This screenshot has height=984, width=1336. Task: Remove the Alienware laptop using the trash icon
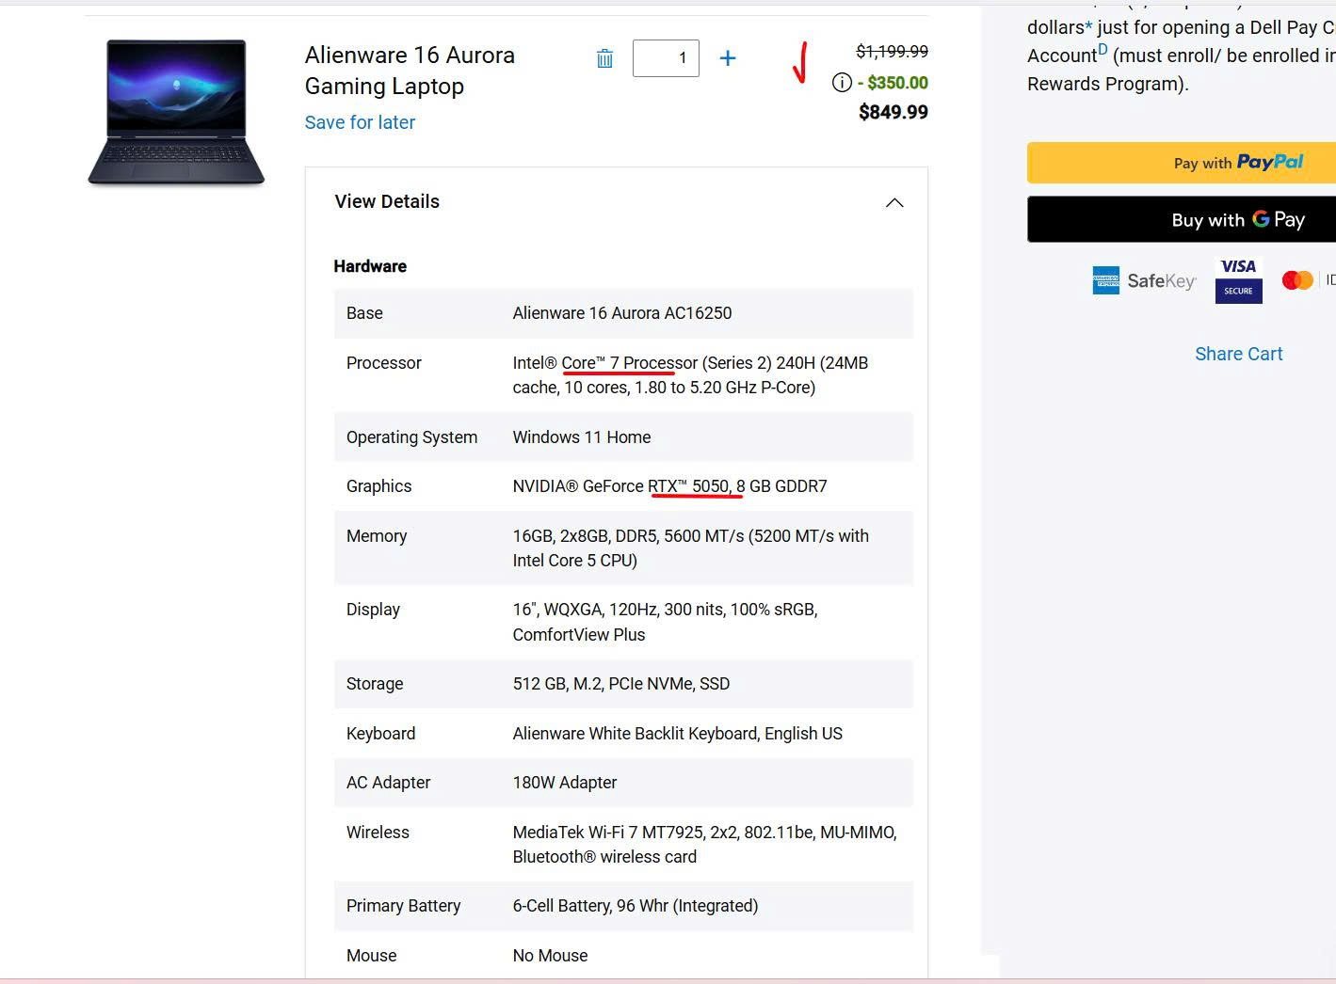coord(604,57)
